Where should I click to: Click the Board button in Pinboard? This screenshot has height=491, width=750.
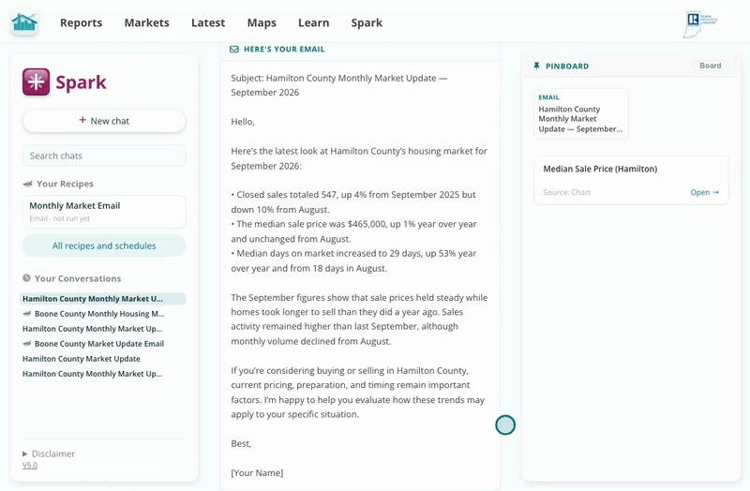pos(711,66)
